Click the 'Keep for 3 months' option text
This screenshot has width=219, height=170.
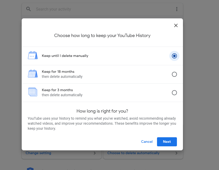pyautogui.click(x=57, y=90)
